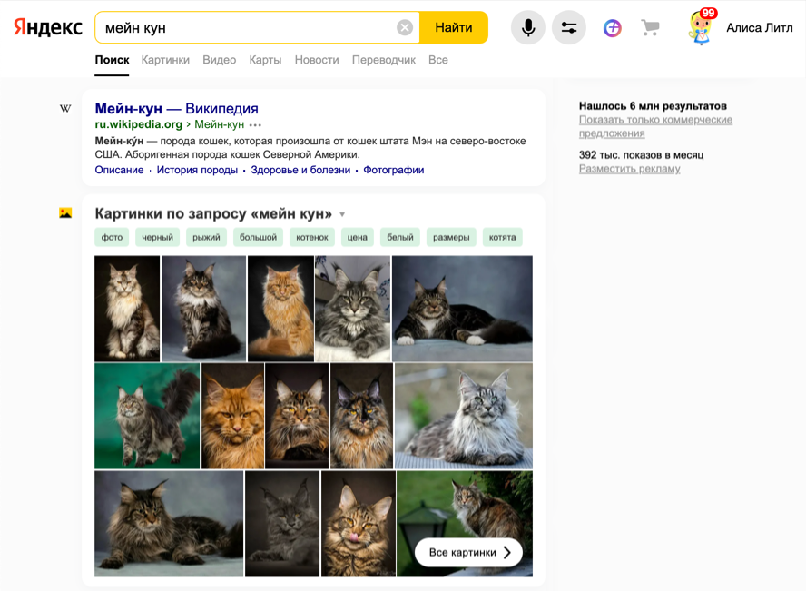Click the colorful Yandex Plus circle icon
The height and width of the screenshot is (591, 806).
[x=613, y=27]
